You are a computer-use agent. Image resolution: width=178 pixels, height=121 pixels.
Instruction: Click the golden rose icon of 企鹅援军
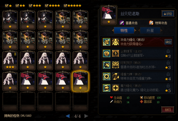point(107,53)
